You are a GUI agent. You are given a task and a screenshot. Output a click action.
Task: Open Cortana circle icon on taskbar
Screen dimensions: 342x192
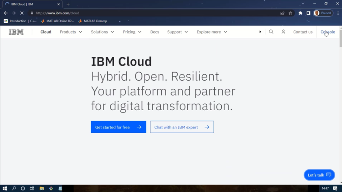click(x=23, y=188)
